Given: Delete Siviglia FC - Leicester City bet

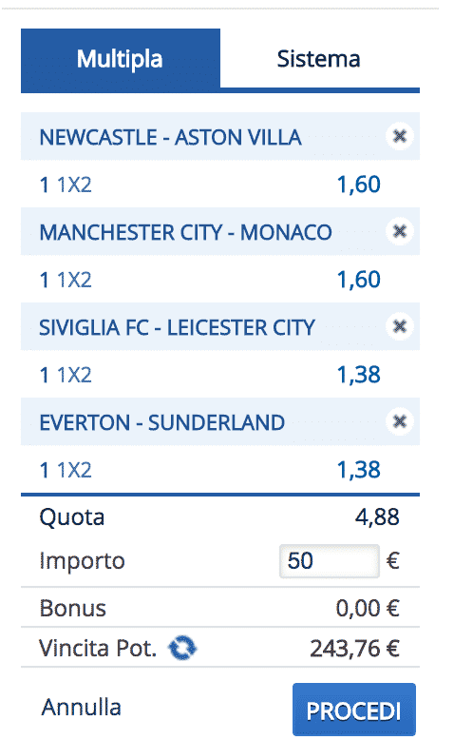Looking at the screenshot, I should [x=399, y=326].
